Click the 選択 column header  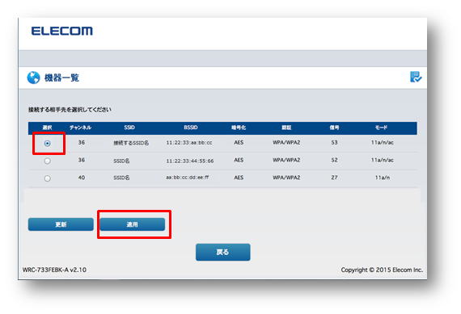tap(47, 128)
